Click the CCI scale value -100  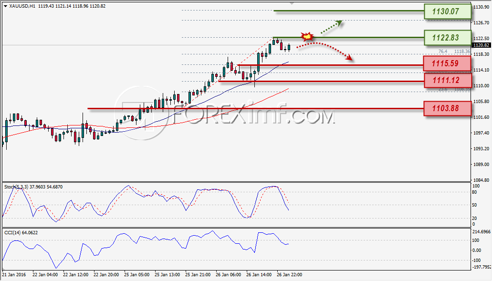tap(476, 260)
